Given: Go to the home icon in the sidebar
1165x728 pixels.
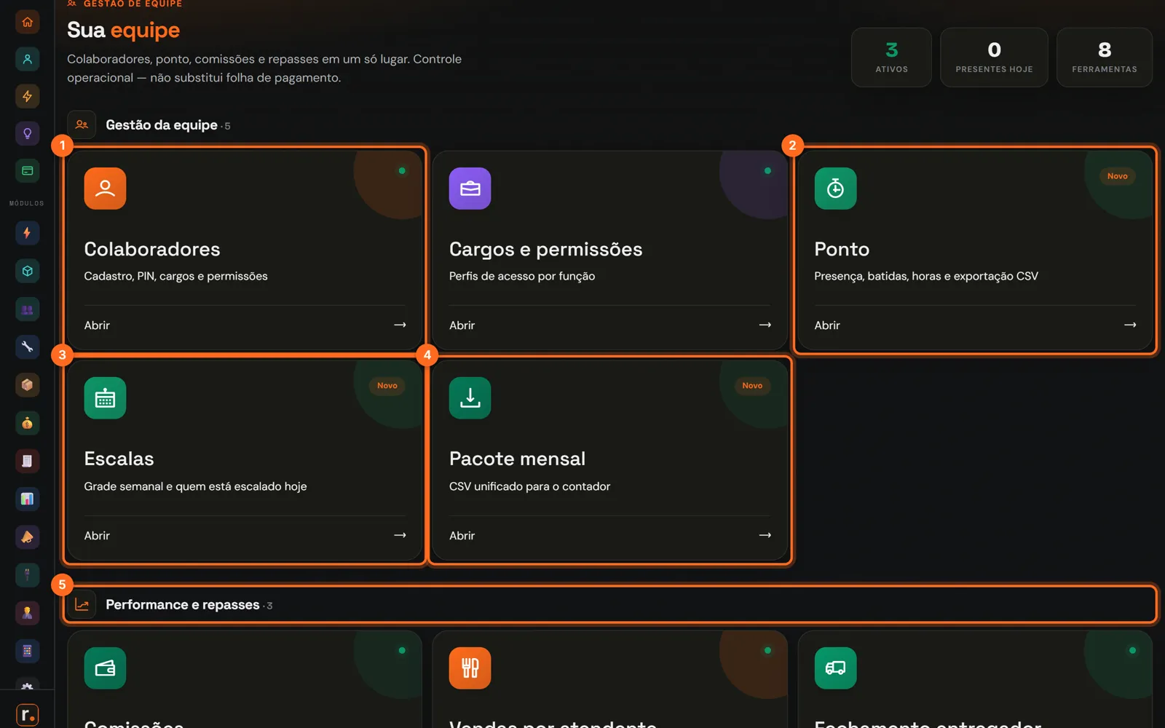Looking at the screenshot, I should pyautogui.click(x=27, y=22).
